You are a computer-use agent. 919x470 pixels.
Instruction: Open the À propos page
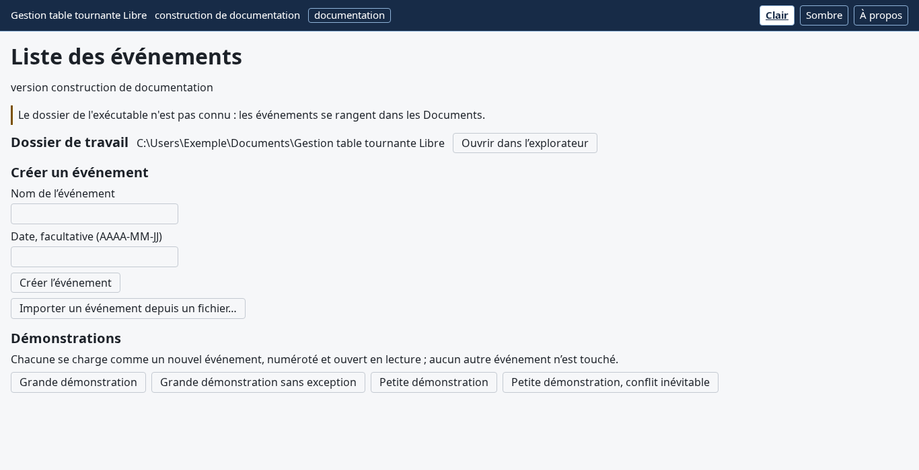pos(881,15)
